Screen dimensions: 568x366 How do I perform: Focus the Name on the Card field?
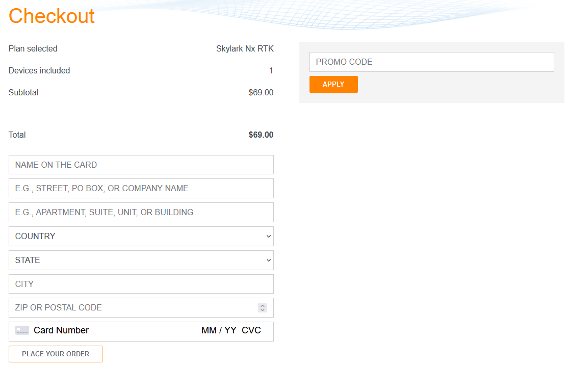point(141,165)
